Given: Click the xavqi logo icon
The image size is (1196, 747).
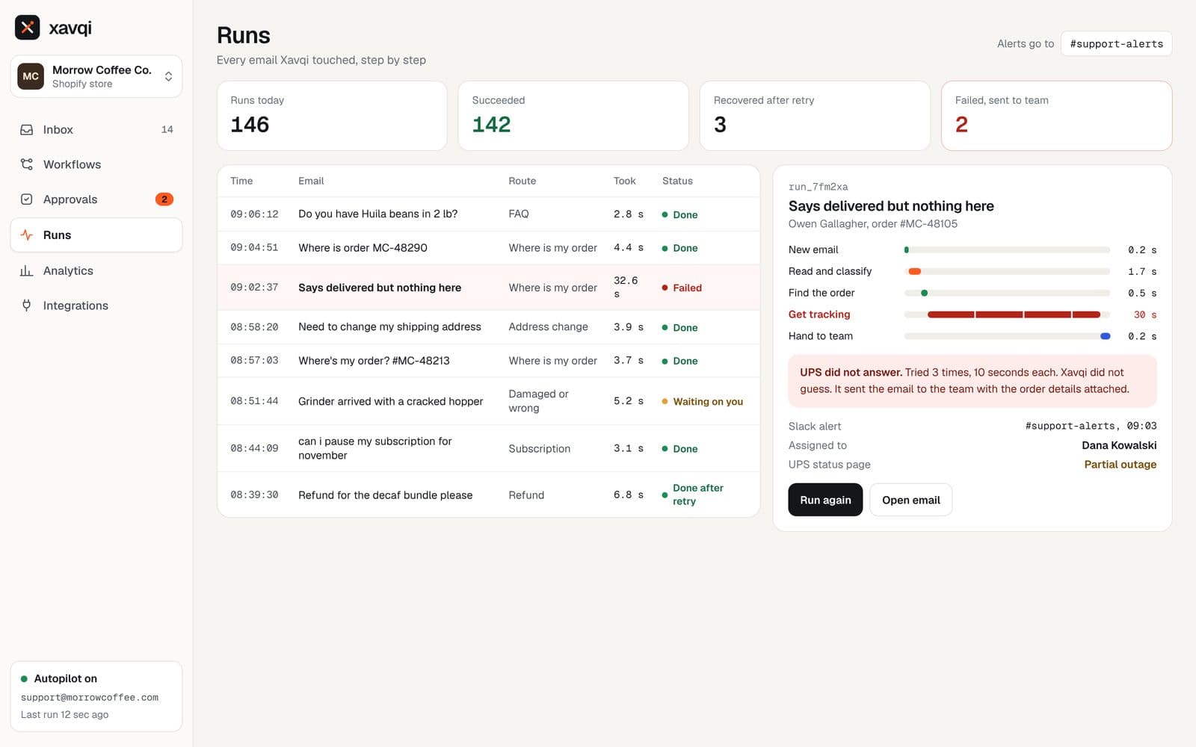Looking at the screenshot, I should click(x=28, y=28).
